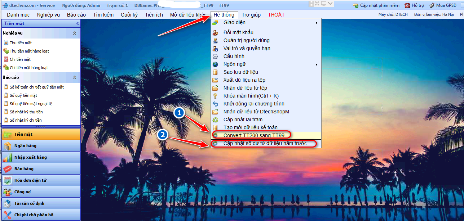Collapse the Báo cáo section in sidebar
The image size is (464, 221).
75,77
